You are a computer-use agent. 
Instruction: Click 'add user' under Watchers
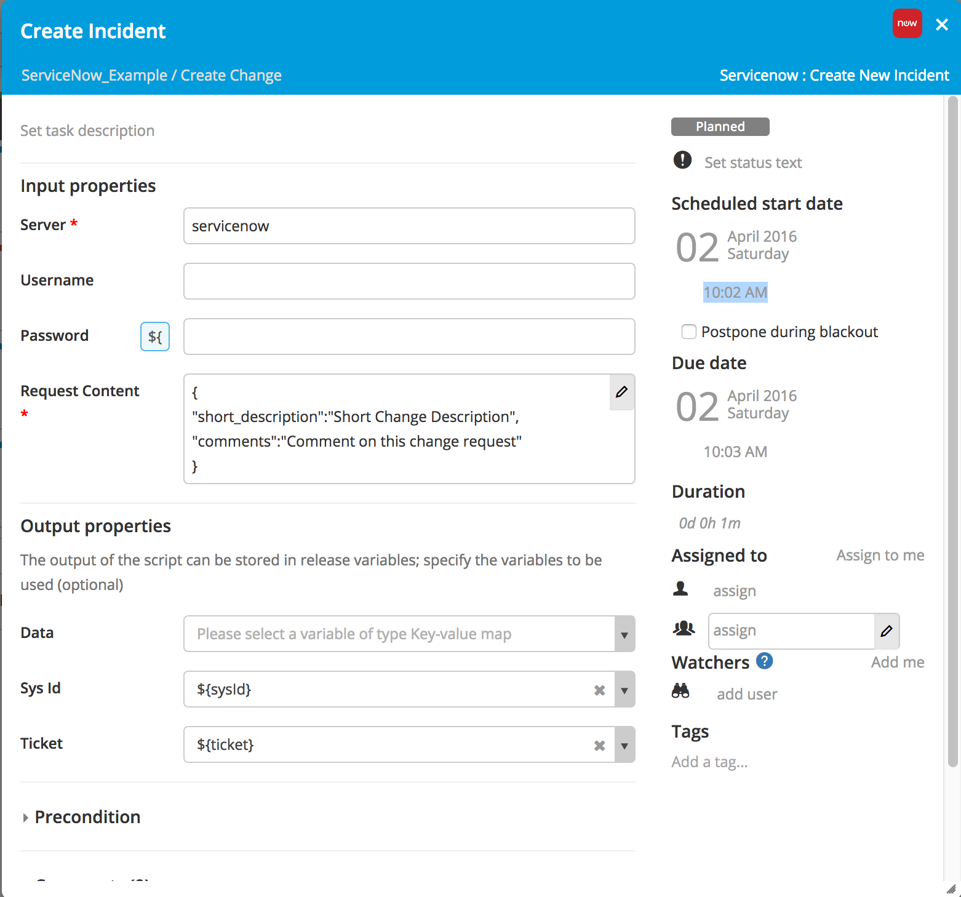tap(747, 694)
